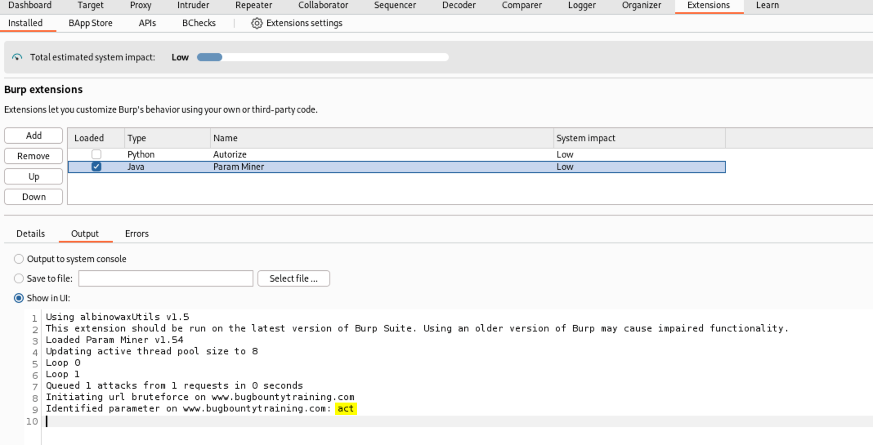Click the highlighted 'act' parameter text
This screenshot has height=445, width=873.
[x=346, y=408]
